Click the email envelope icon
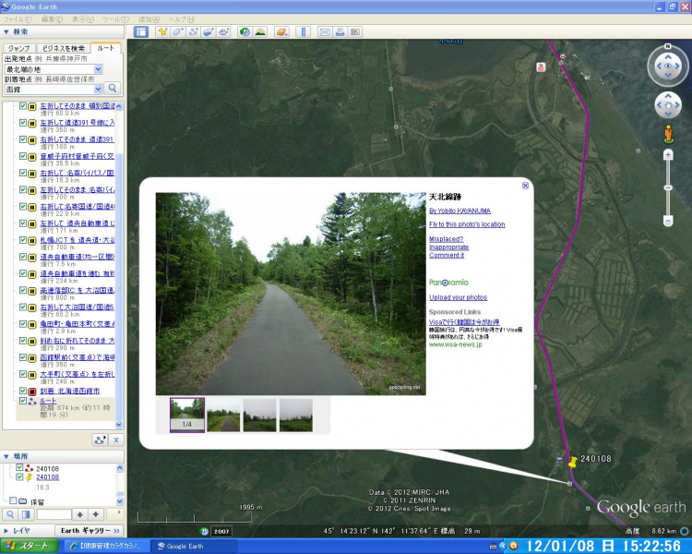The height and width of the screenshot is (554, 692). tap(325, 31)
